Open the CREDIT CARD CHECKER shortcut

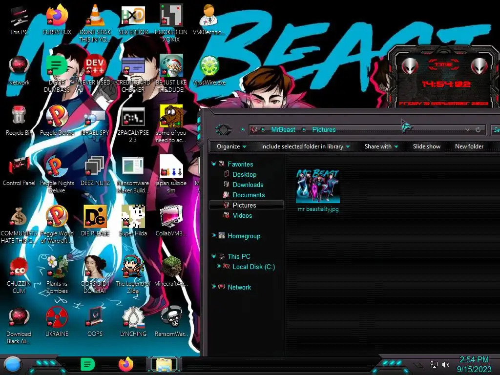(133, 73)
